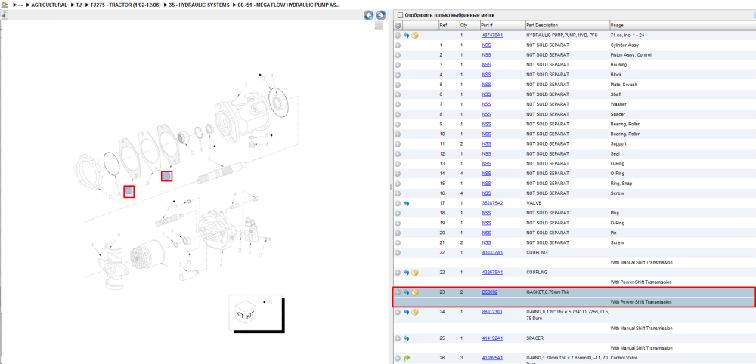
Task: Open TJ breadcrumb
Action: (x=79, y=5)
